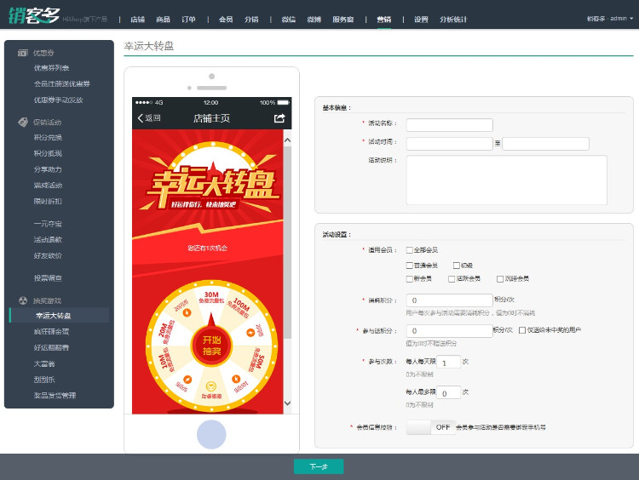Open the 营销 top menu
Viewport: 639px width, 480px height.
pos(384,19)
